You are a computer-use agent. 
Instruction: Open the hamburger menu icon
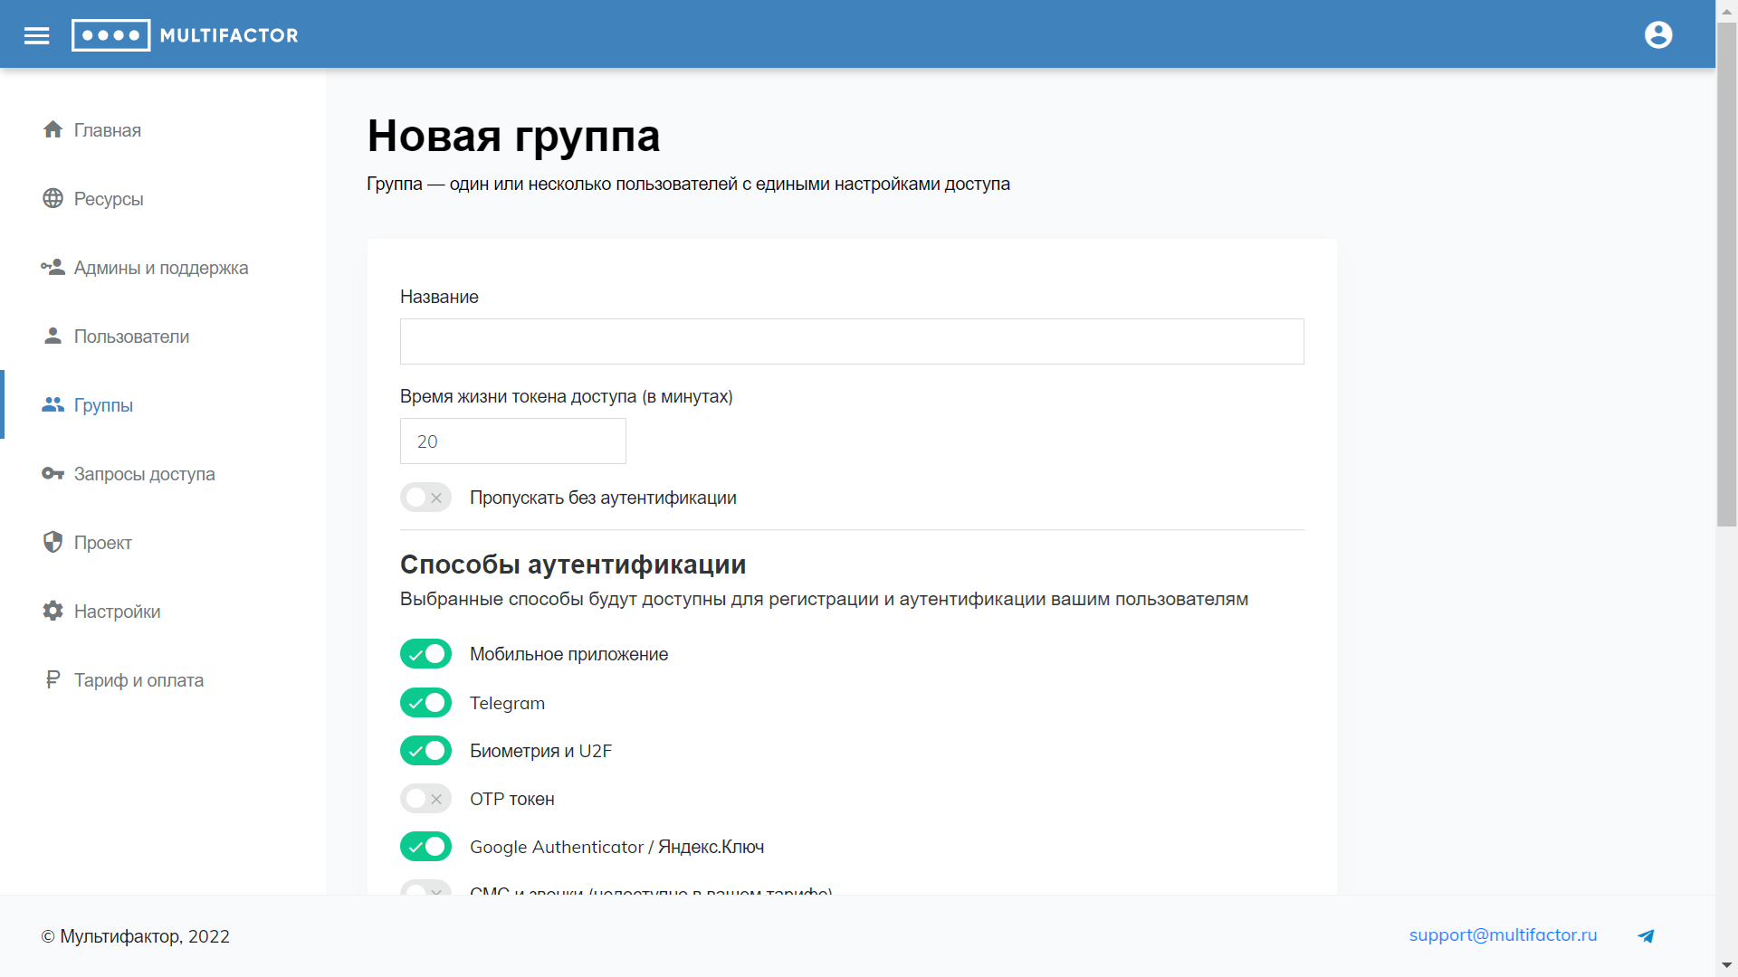coord(36,35)
